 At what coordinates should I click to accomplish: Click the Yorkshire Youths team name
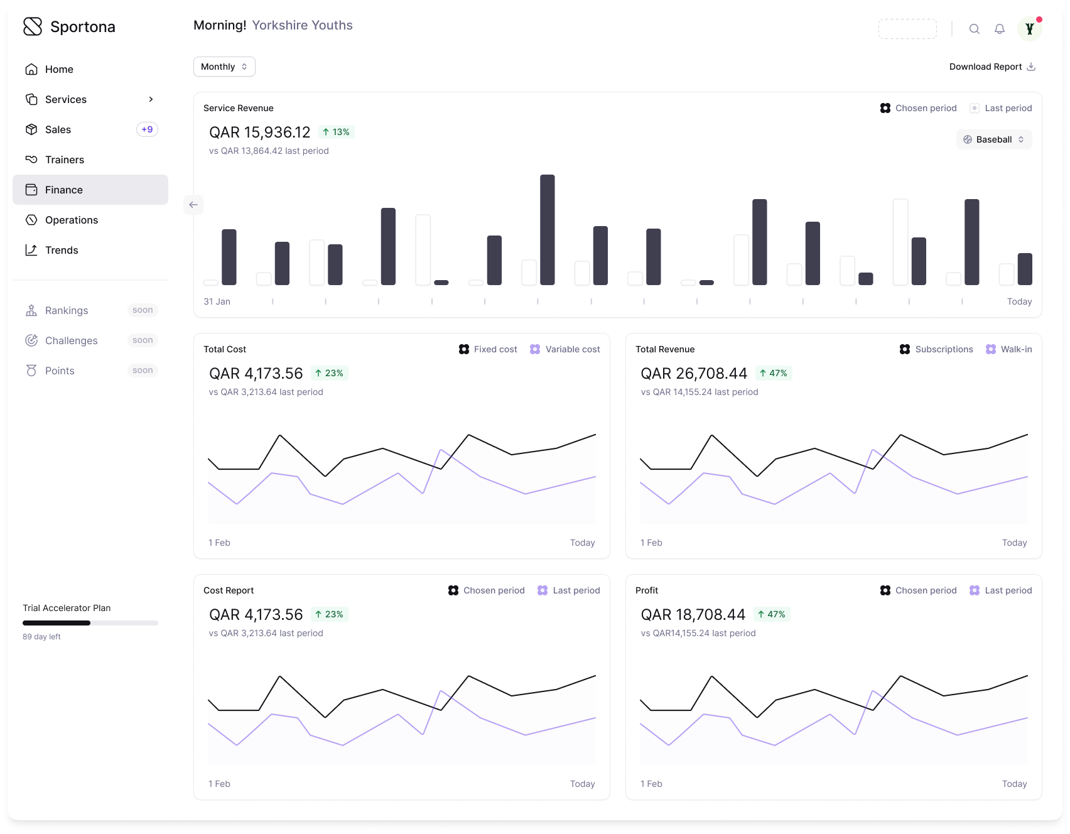pos(302,25)
